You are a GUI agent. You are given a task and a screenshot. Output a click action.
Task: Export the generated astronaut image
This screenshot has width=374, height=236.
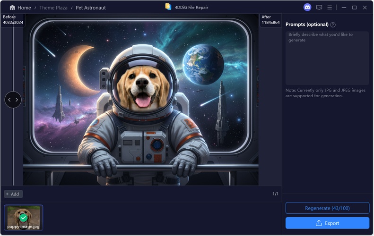[327, 223]
